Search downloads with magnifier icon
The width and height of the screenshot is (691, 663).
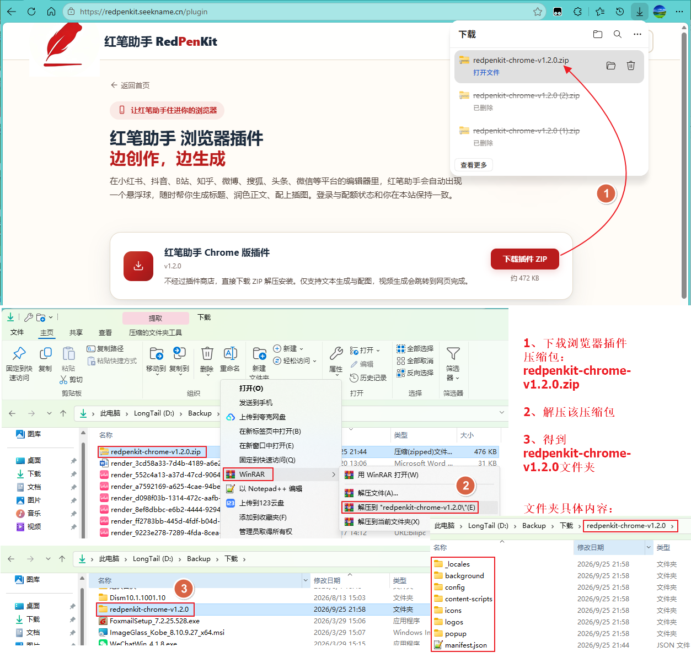click(618, 34)
